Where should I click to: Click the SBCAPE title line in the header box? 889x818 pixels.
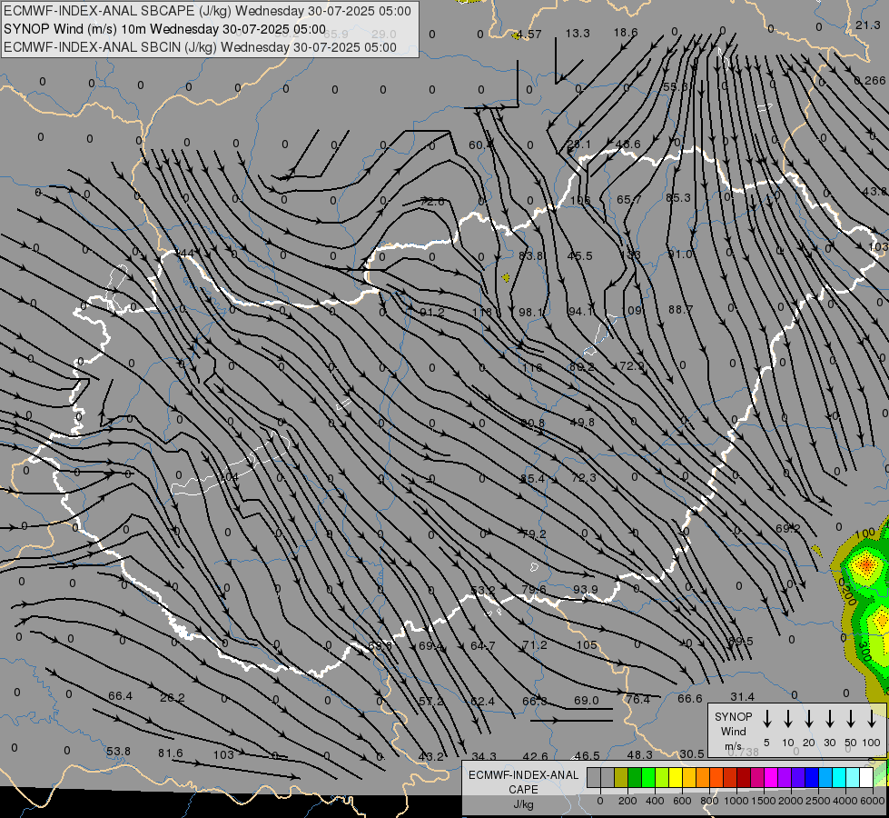tap(207, 11)
